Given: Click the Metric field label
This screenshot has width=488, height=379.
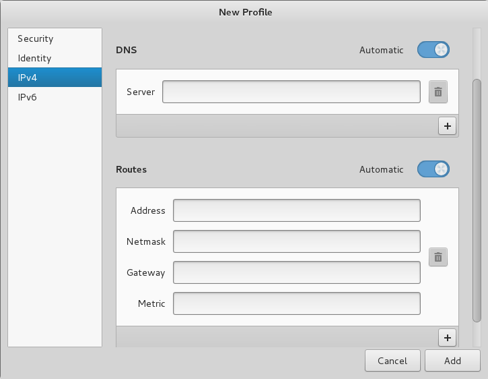Looking at the screenshot, I should pos(151,303).
